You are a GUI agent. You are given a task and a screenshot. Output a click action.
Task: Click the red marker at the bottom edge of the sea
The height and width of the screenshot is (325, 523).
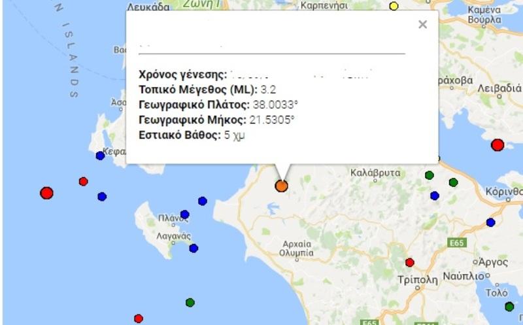pyautogui.click(x=138, y=318)
